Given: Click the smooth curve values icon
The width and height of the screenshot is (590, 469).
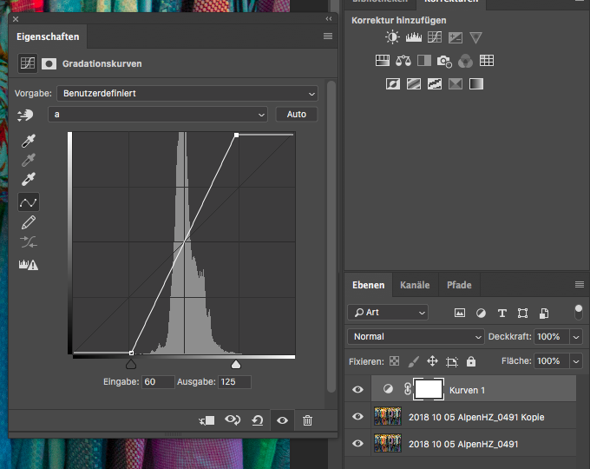Looking at the screenshot, I should pyautogui.click(x=29, y=241).
